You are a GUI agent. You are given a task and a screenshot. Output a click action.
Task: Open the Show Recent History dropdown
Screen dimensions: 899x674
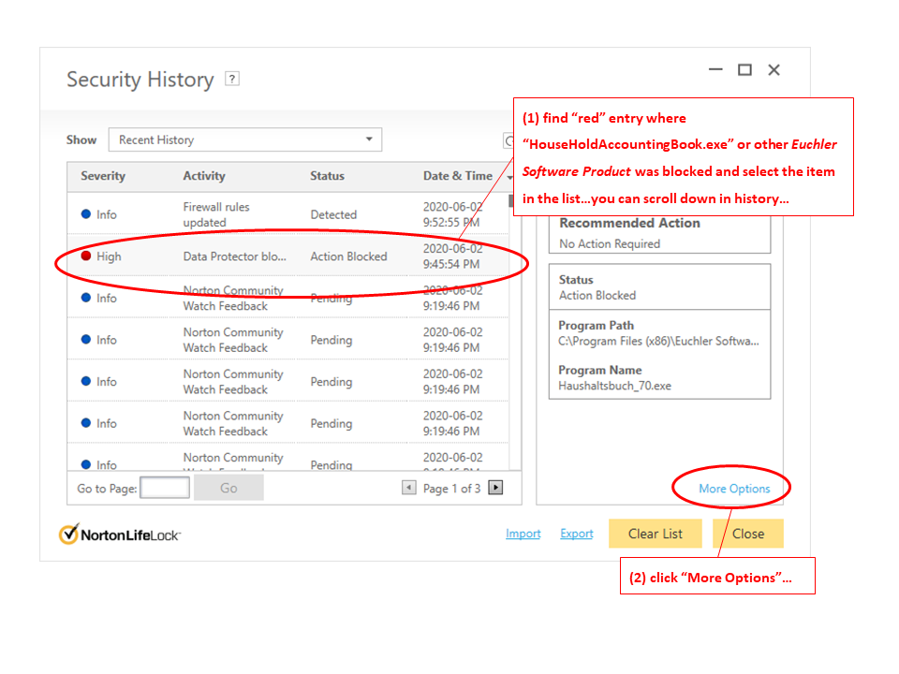click(245, 140)
